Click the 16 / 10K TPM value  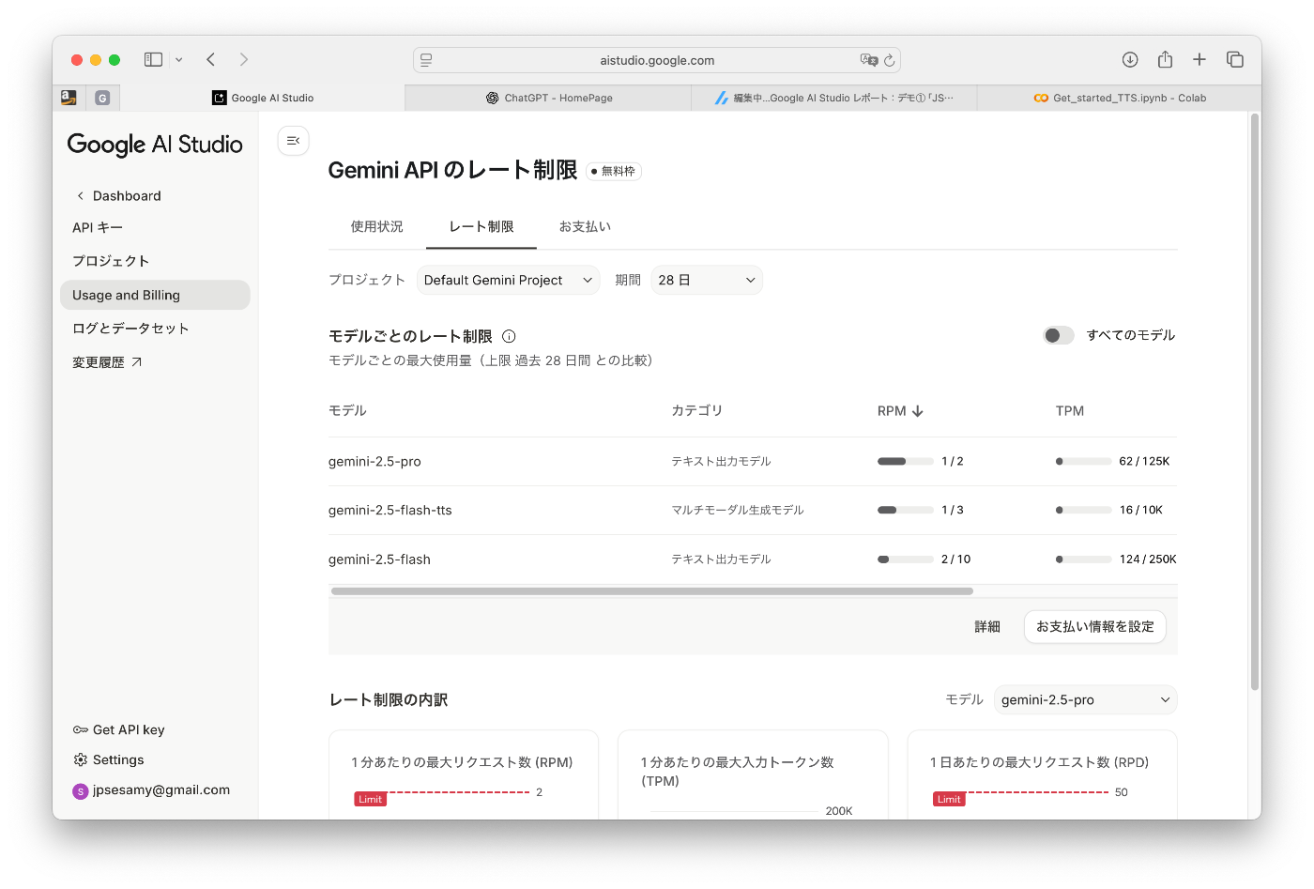point(1141,511)
